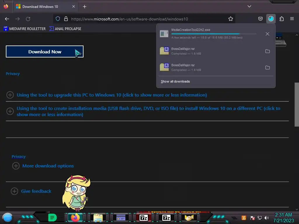The height and width of the screenshot is (224, 299).
Task: Open the second 7-Zip taskbar window
Action: (x=166, y=218)
